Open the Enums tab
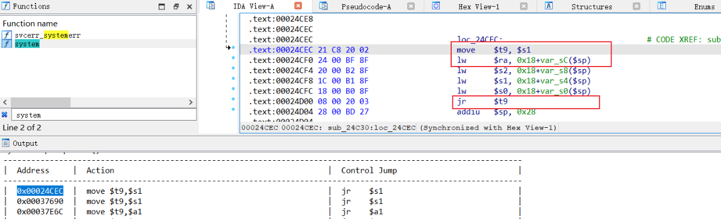Screen dimensions: 721x219 coord(704,7)
